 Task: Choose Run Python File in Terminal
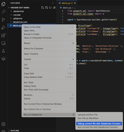(49, 109)
